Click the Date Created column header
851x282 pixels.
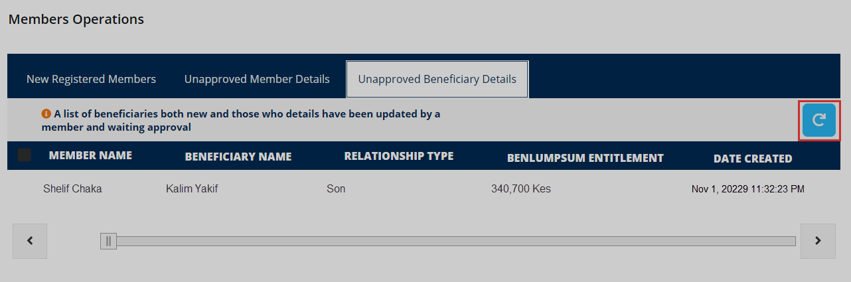tap(752, 159)
